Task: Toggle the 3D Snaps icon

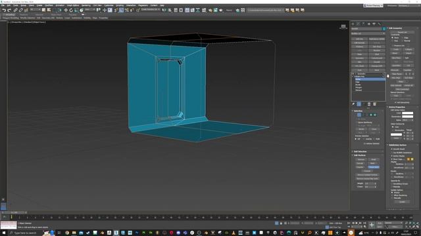Action: [x=116, y=10]
